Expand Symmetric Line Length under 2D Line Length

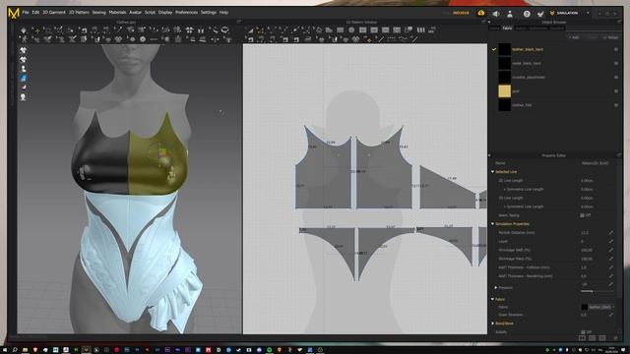(505, 189)
